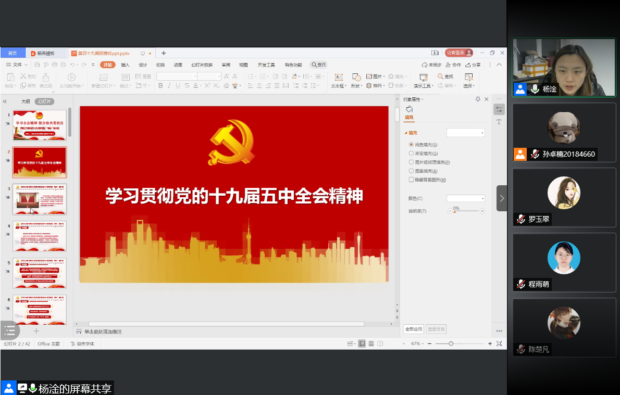Click the Collaborate (协作) icon
Image resolution: width=620 pixels, height=395 pixels.
453,65
